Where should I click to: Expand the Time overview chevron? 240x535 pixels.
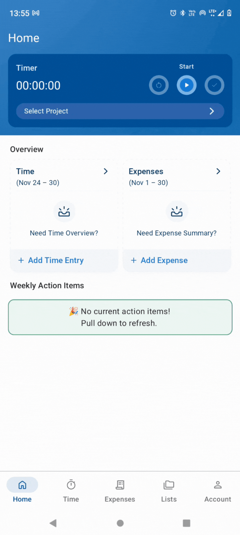pyautogui.click(x=106, y=171)
